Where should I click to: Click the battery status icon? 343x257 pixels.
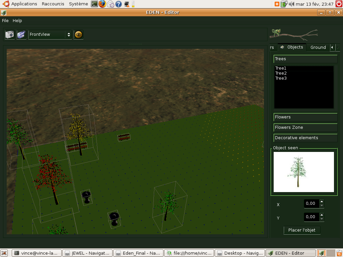click(x=284, y=4)
